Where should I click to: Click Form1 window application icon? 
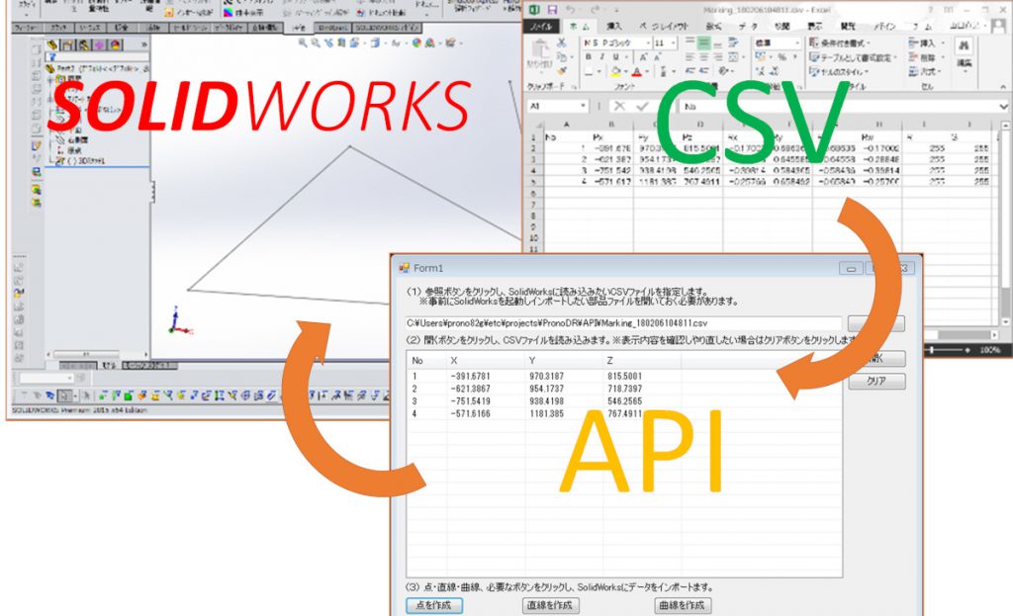[405, 267]
